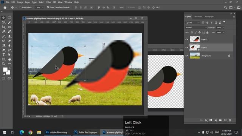Select the Clone Stamp tool

tap(9, 36)
